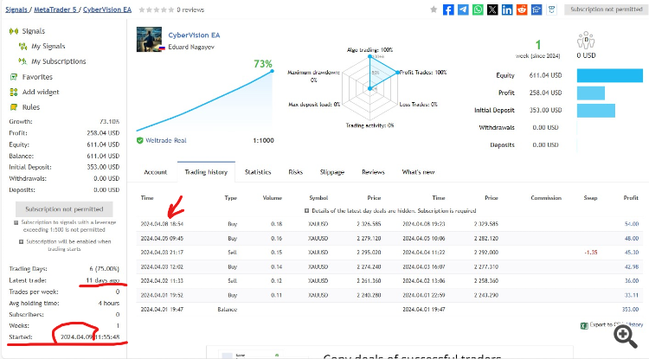Click the My Signals sidebar label
Viewport: 649px width, 359px height.
pyautogui.click(x=48, y=47)
